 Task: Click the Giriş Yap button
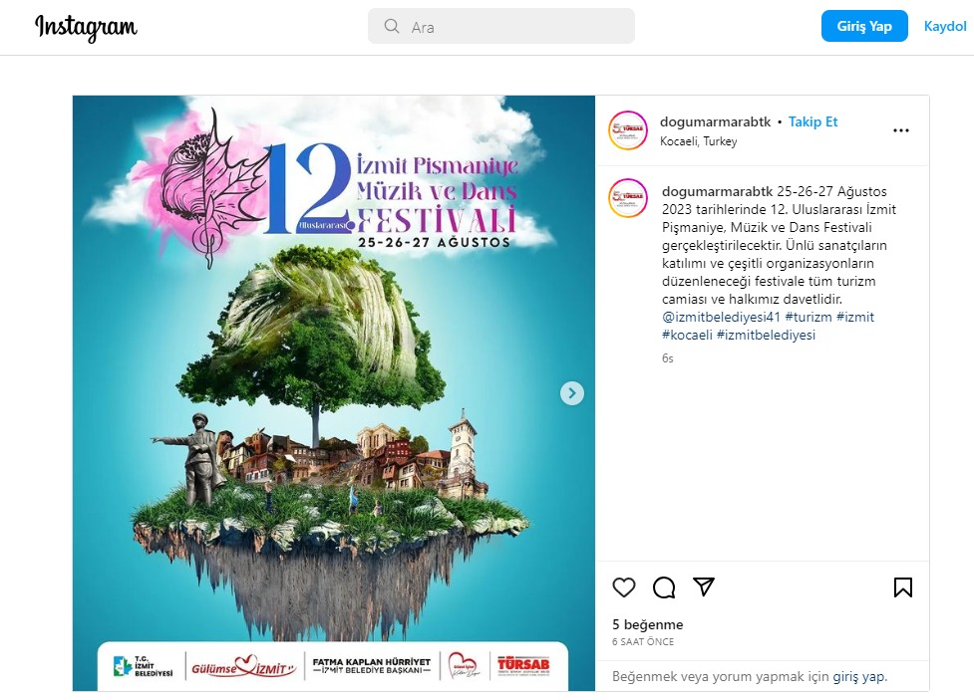864,26
